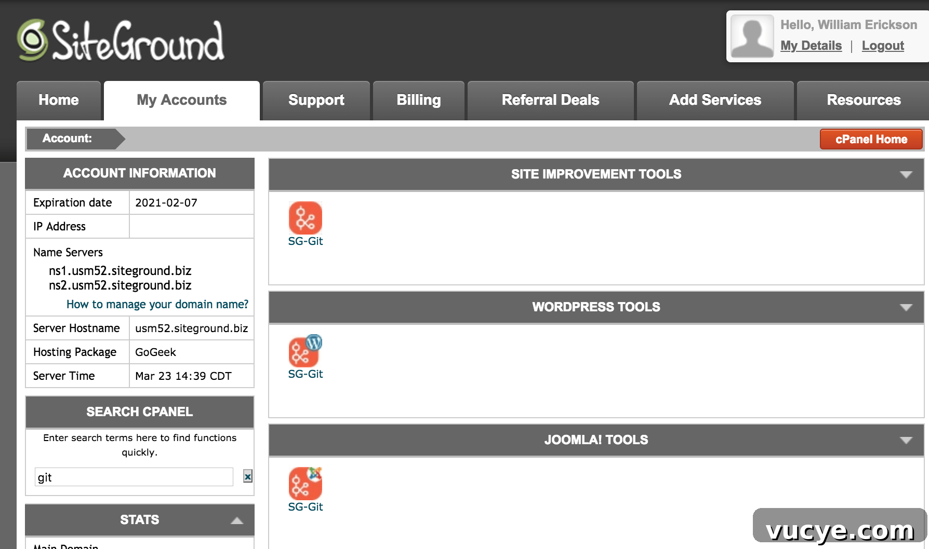Select the GoGeek hosting package value
This screenshot has width=929, height=549.
point(155,352)
